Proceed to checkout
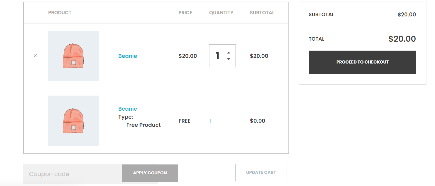The height and width of the screenshot is (186, 435). [x=362, y=62]
